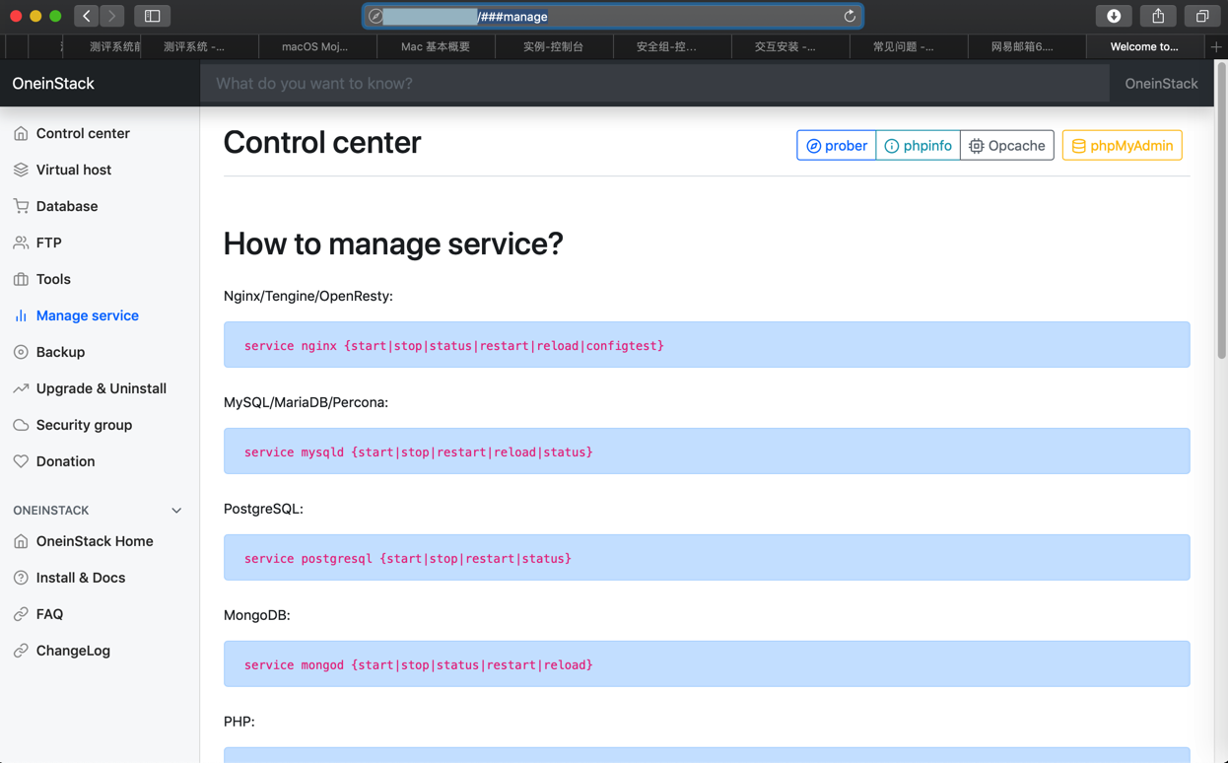Click the Tools briefcase icon

tap(21, 279)
